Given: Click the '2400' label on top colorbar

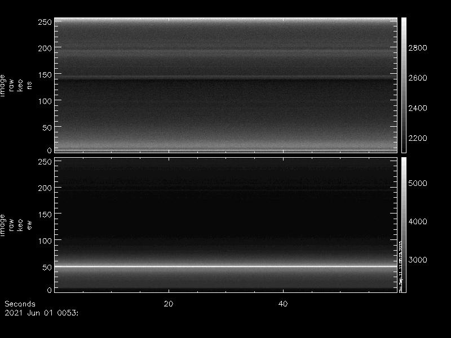Looking at the screenshot, I should [418, 108].
